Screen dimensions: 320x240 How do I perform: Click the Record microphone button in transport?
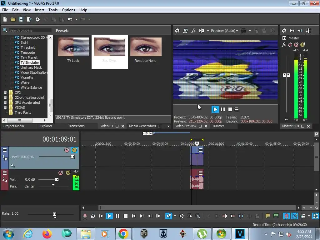pyautogui.click(x=85, y=216)
